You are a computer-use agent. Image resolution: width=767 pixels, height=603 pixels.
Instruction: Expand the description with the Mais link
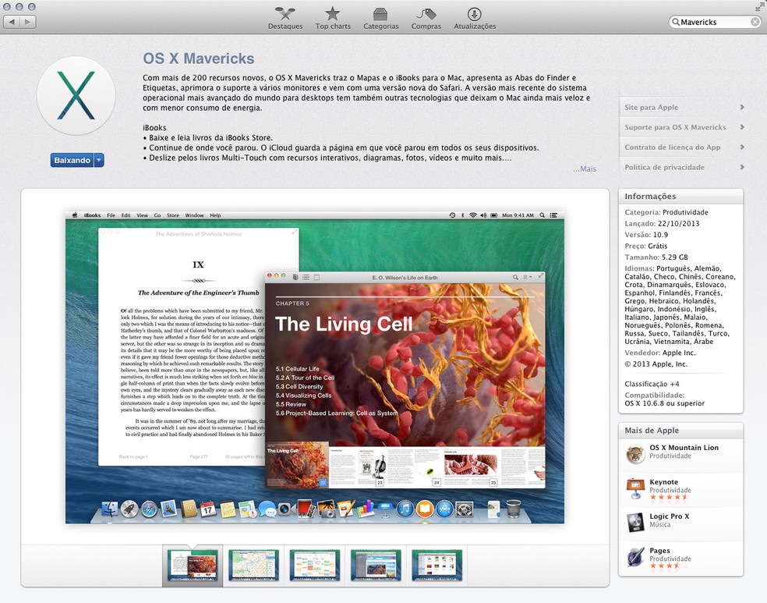[585, 168]
